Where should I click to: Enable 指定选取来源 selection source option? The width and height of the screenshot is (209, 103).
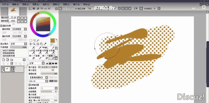click(x=2, y=56)
